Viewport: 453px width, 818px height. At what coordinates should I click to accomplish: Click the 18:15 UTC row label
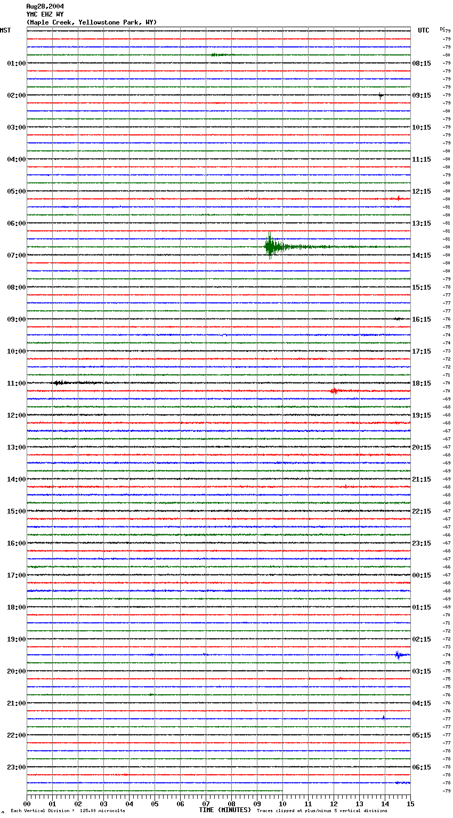(422, 383)
